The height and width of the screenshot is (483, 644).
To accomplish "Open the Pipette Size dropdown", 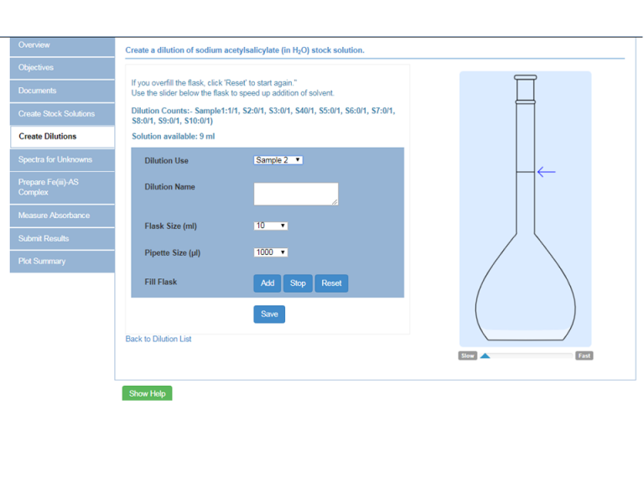I will click(271, 252).
